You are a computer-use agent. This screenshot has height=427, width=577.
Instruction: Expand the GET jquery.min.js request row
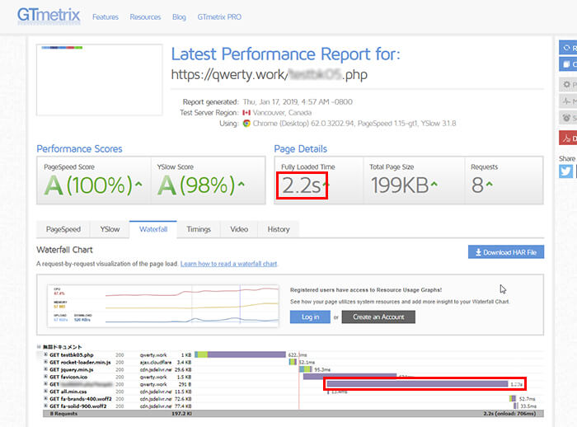pyautogui.click(x=45, y=369)
